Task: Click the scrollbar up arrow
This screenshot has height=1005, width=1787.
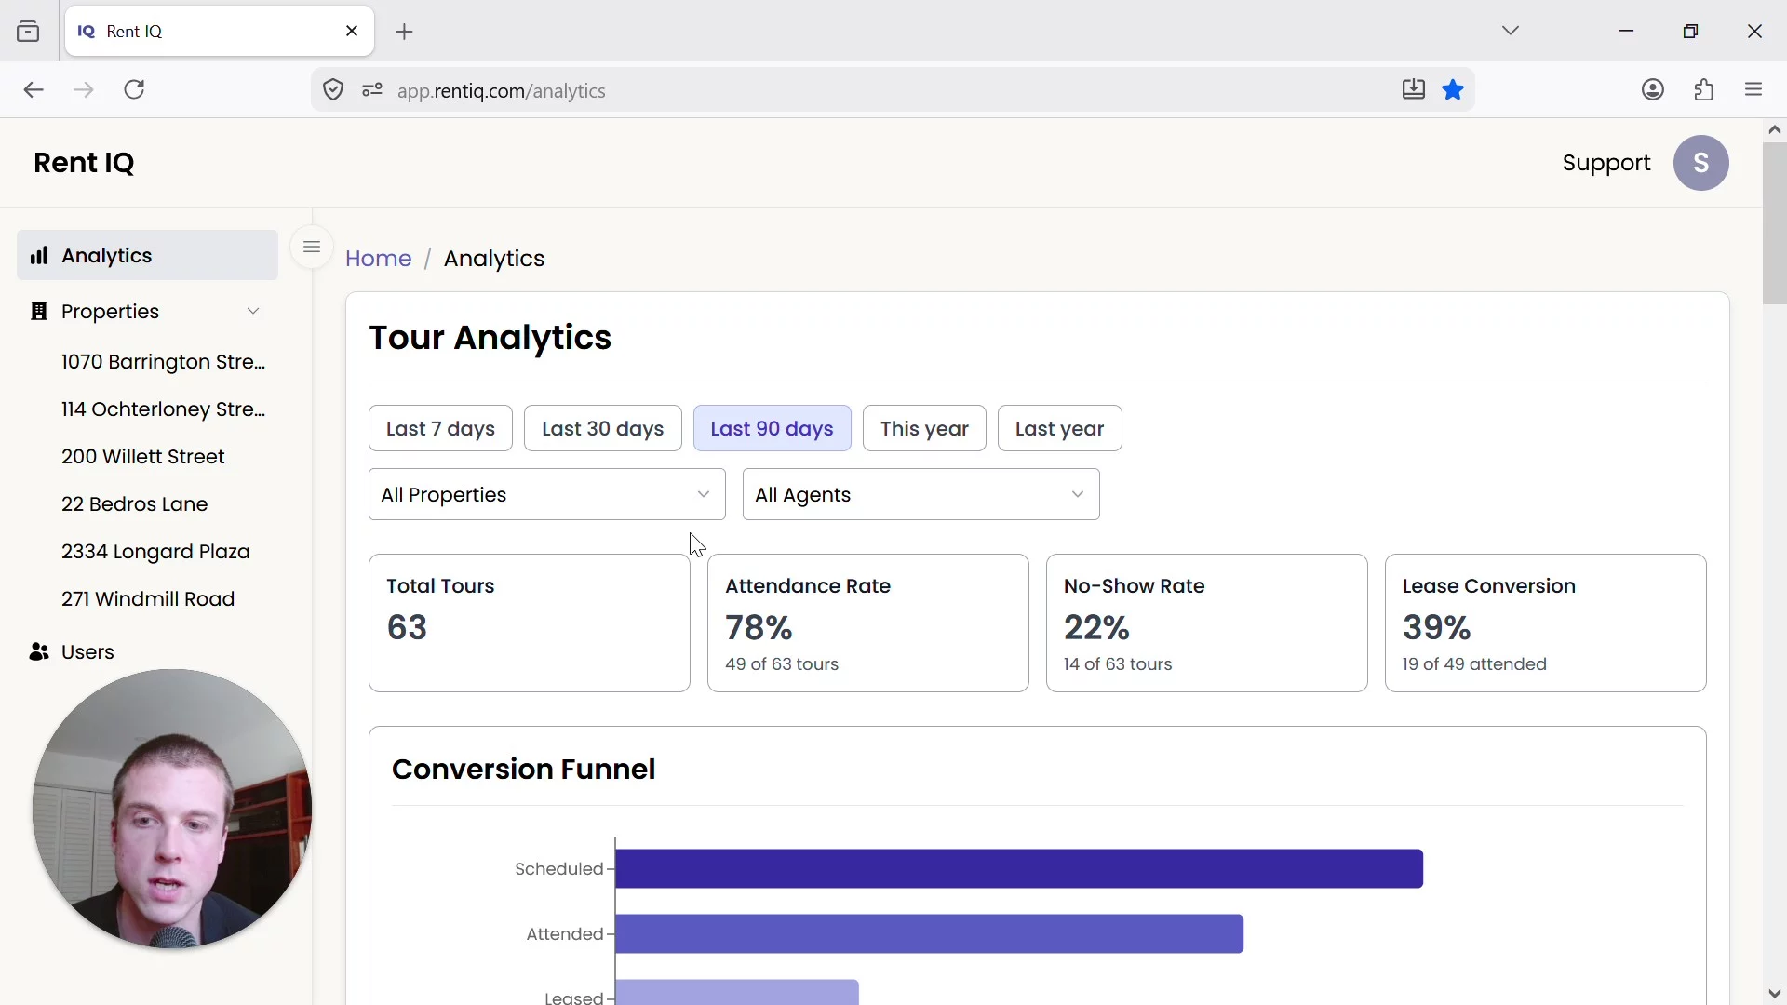Action: [1775, 130]
